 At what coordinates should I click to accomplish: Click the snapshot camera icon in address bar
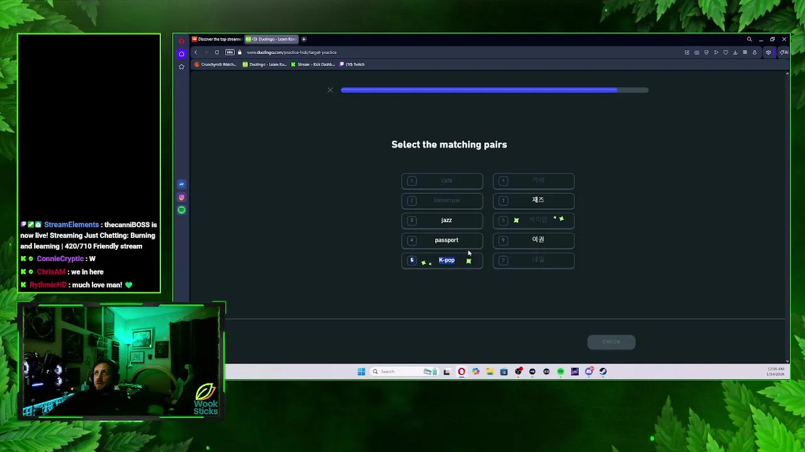pos(696,52)
